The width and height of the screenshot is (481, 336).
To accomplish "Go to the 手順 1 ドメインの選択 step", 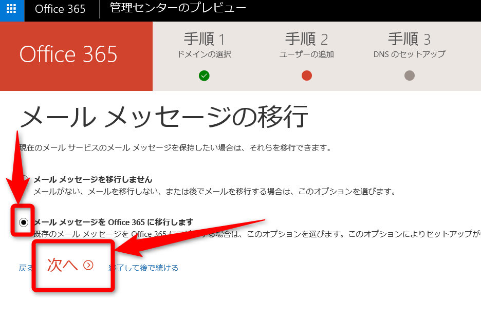I will [x=204, y=45].
